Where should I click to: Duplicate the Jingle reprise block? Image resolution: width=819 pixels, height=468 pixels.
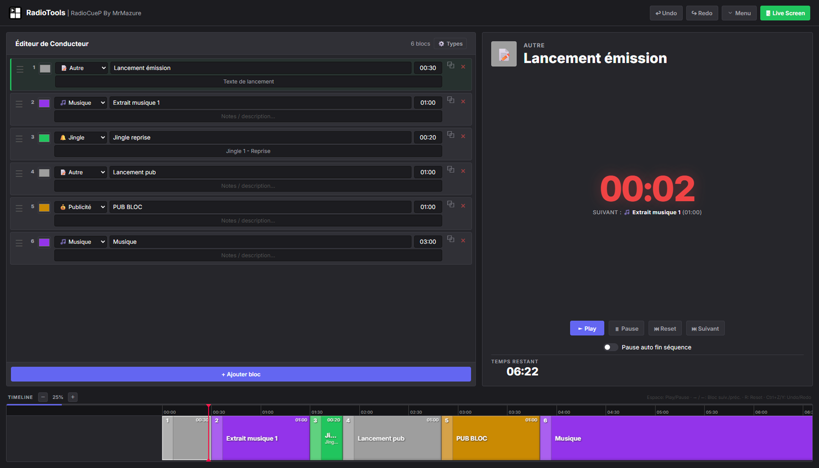[451, 135]
